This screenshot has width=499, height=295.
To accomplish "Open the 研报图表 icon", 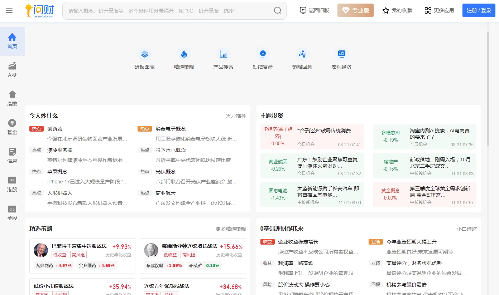I will coord(145,54).
